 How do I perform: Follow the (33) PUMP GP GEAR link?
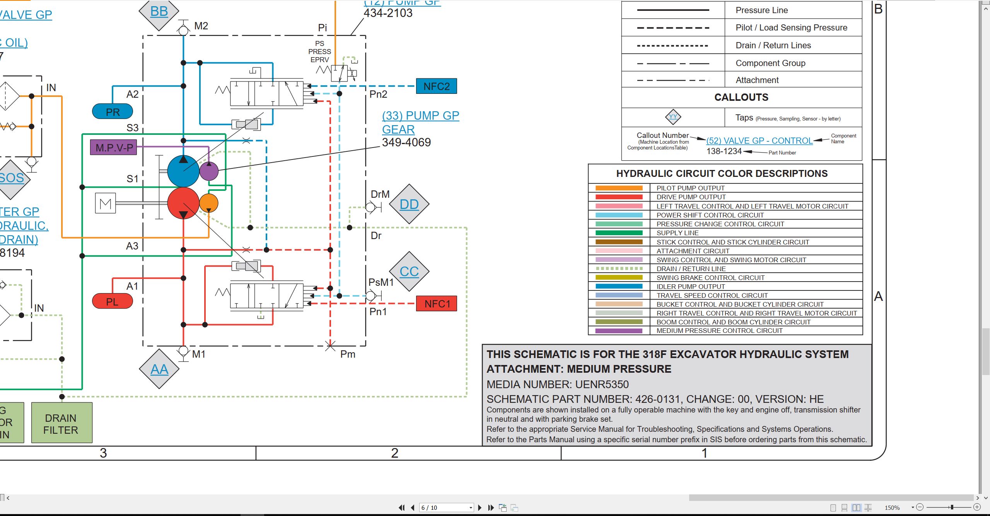(x=420, y=122)
